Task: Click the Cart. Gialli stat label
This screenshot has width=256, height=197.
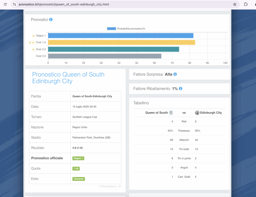Action: pyautogui.click(x=184, y=177)
